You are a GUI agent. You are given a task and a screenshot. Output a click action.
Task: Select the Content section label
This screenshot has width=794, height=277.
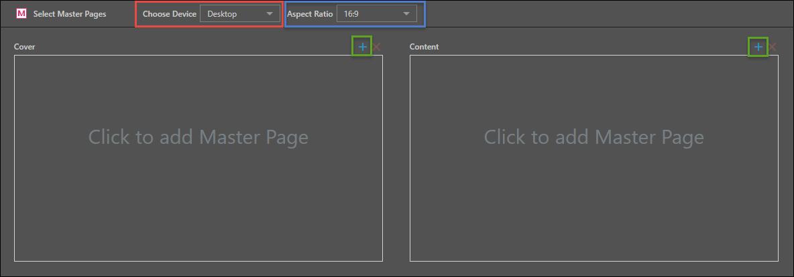pos(424,47)
